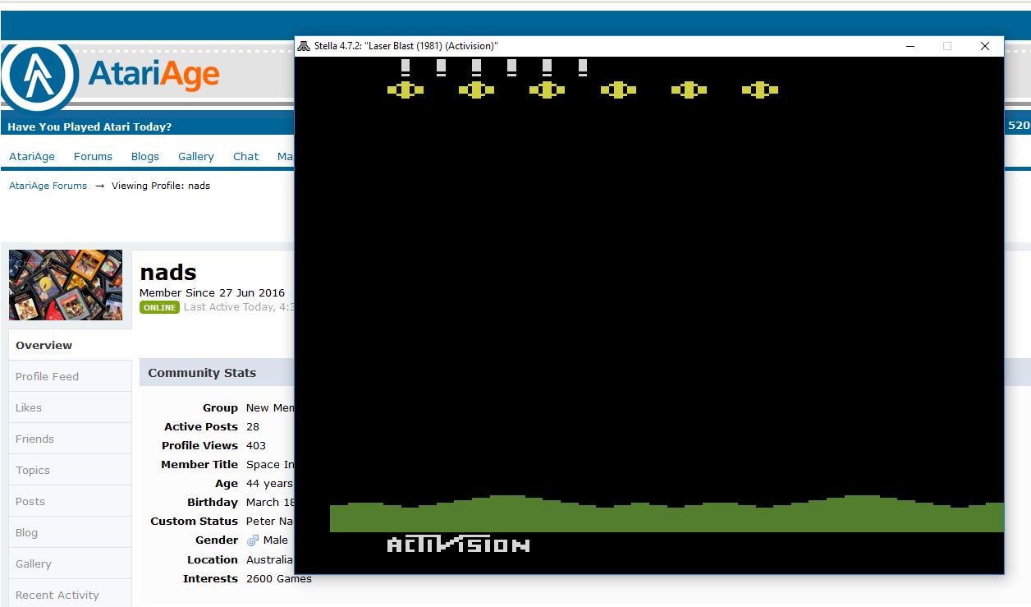Screen dimensions: 1031x607
Task: Click the Interests label
Action: [210, 578]
